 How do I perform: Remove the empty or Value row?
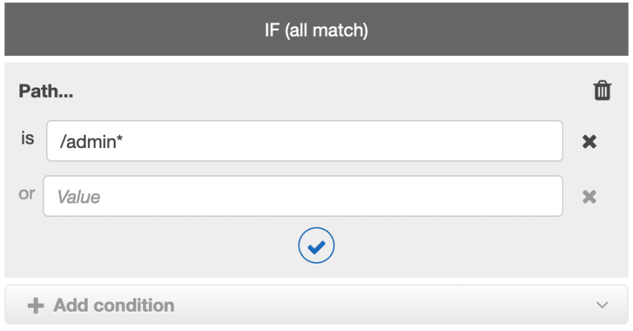[x=589, y=197]
